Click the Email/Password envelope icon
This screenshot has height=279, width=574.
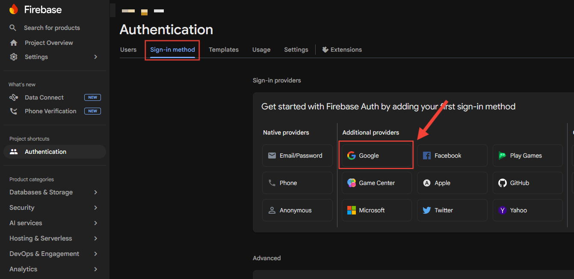pyautogui.click(x=272, y=156)
